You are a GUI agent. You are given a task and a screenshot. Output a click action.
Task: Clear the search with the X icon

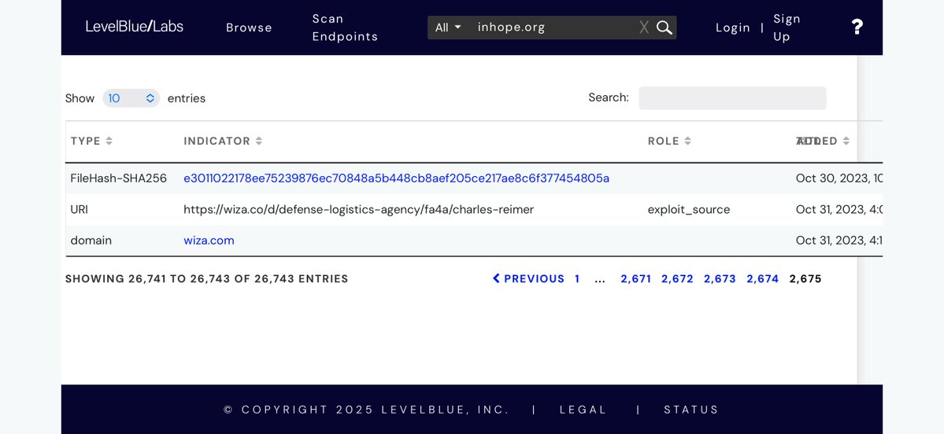tap(644, 28)
